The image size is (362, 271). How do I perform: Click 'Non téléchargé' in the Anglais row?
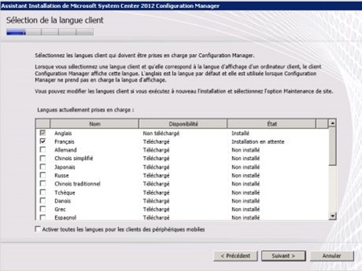[161, 133]
